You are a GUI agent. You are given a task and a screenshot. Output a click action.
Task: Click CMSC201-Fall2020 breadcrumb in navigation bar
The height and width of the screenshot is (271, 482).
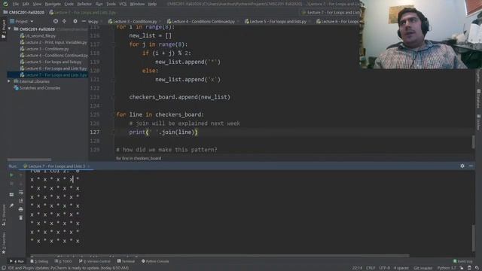pos(23,13)
